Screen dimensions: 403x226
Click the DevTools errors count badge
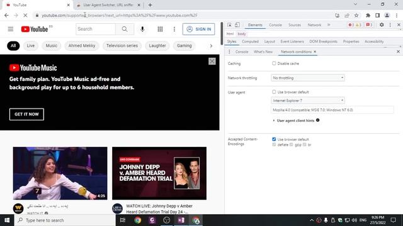point(351,25)
